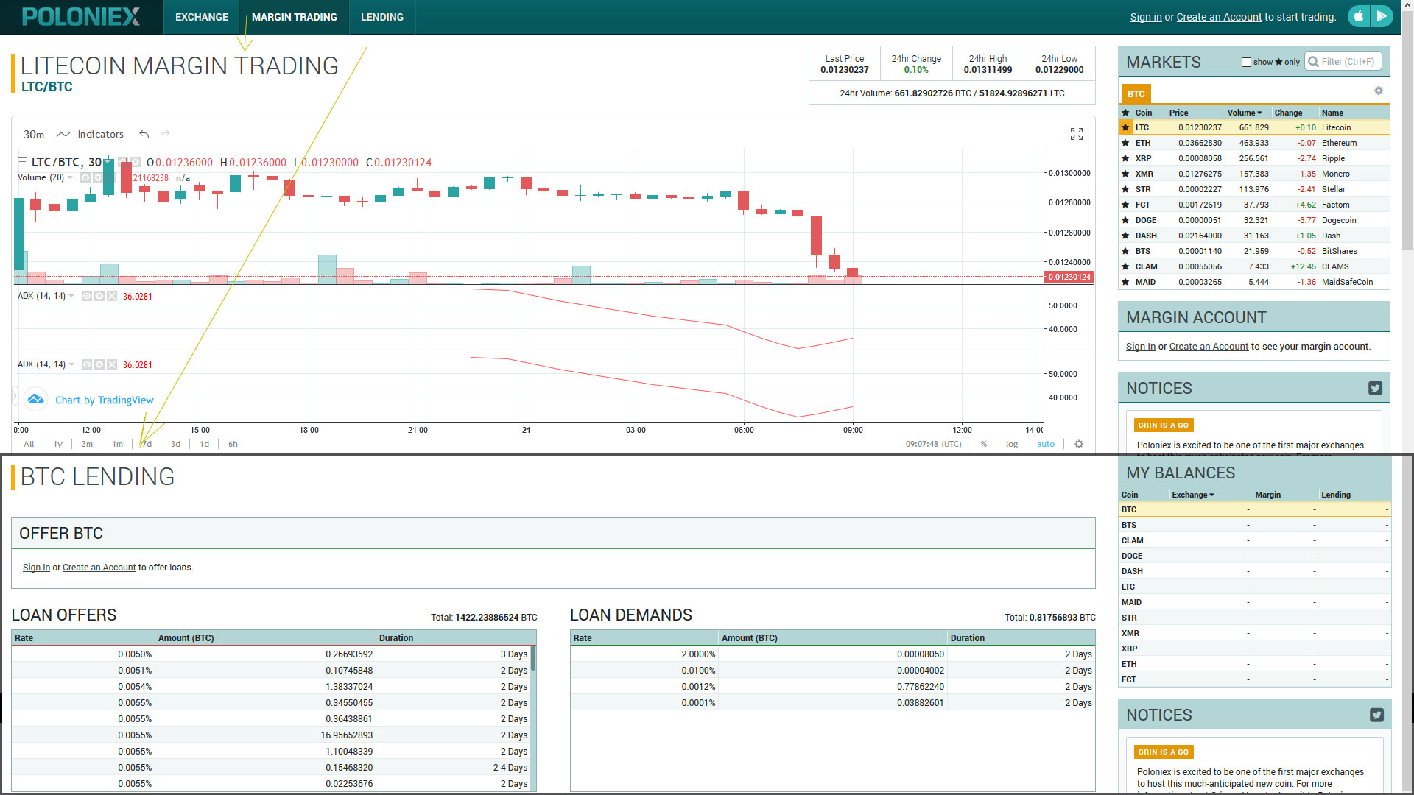Open Markets panel settings gear
Viewport: 1414px width, 795px height.
1378,91
